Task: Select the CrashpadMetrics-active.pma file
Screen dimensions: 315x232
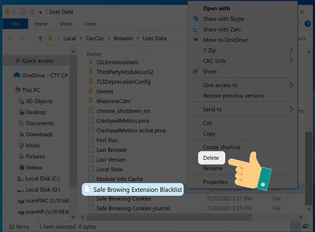Action: tap(131, 130)
